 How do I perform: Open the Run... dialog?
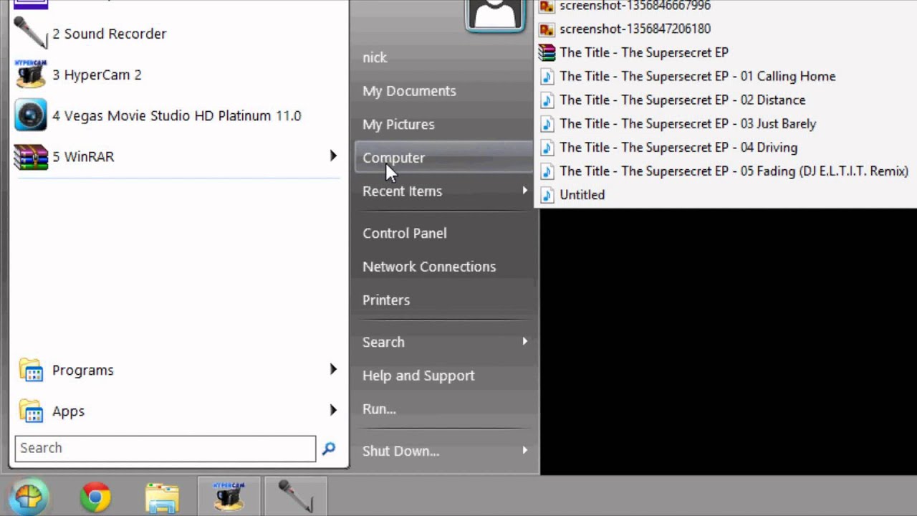coord(379,409)
